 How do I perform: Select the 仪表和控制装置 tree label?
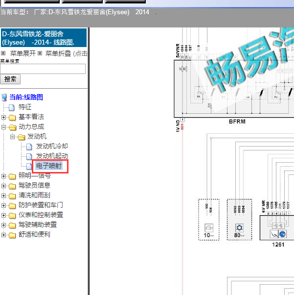(41, 215)
